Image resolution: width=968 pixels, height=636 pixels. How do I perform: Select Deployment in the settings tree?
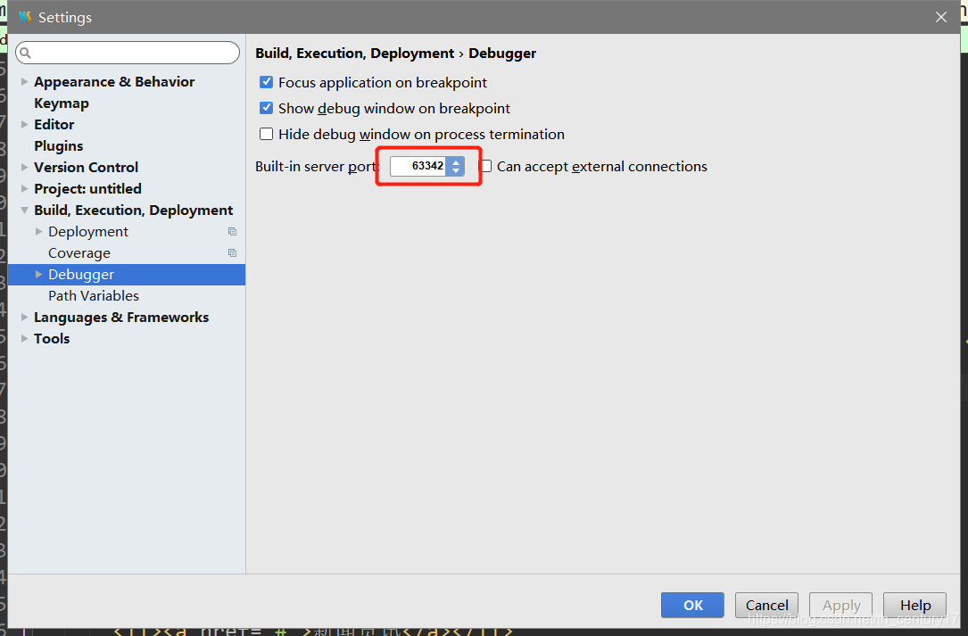[x=88, y=232]
